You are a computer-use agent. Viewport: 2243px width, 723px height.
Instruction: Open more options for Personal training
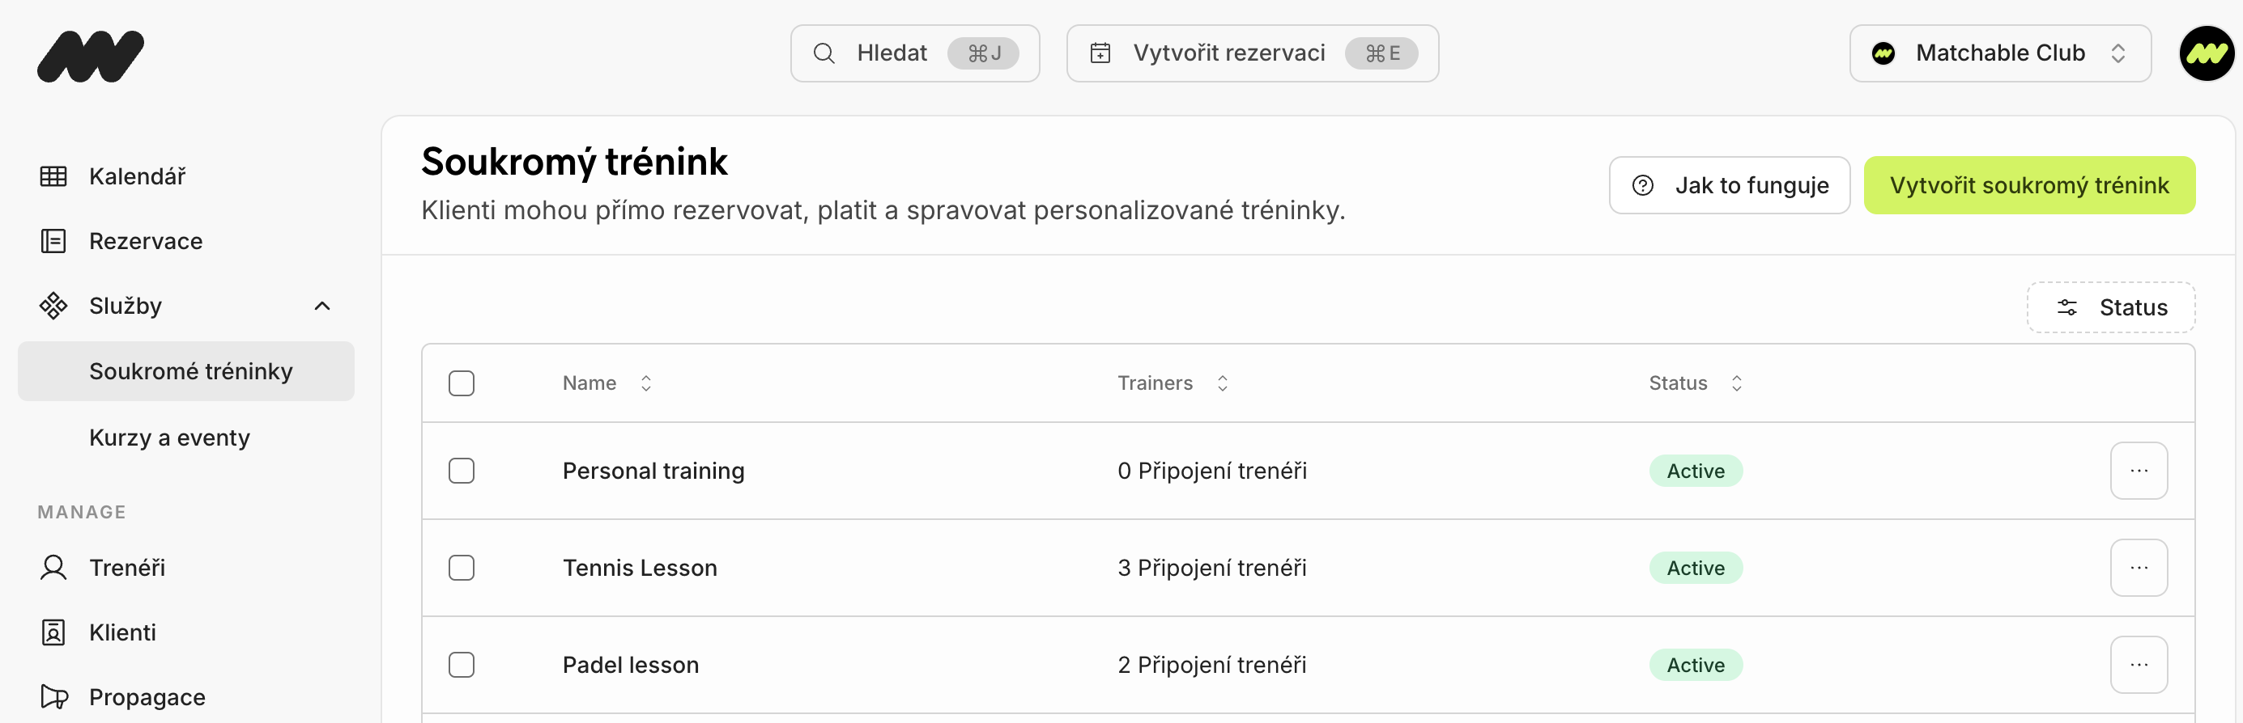(x=2138, y=471)
